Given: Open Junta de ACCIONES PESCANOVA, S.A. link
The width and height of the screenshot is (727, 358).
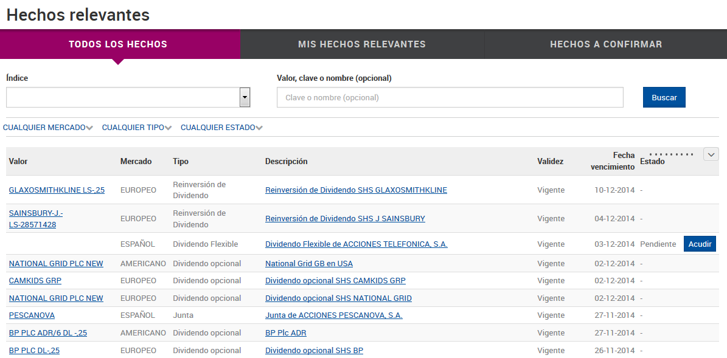Looking at the screenshot, I should [334, 315].
